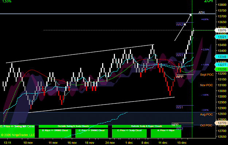Screen dimensions: 228x145
Task: Click the Oct POC label
Action: (x=206, y=125)
